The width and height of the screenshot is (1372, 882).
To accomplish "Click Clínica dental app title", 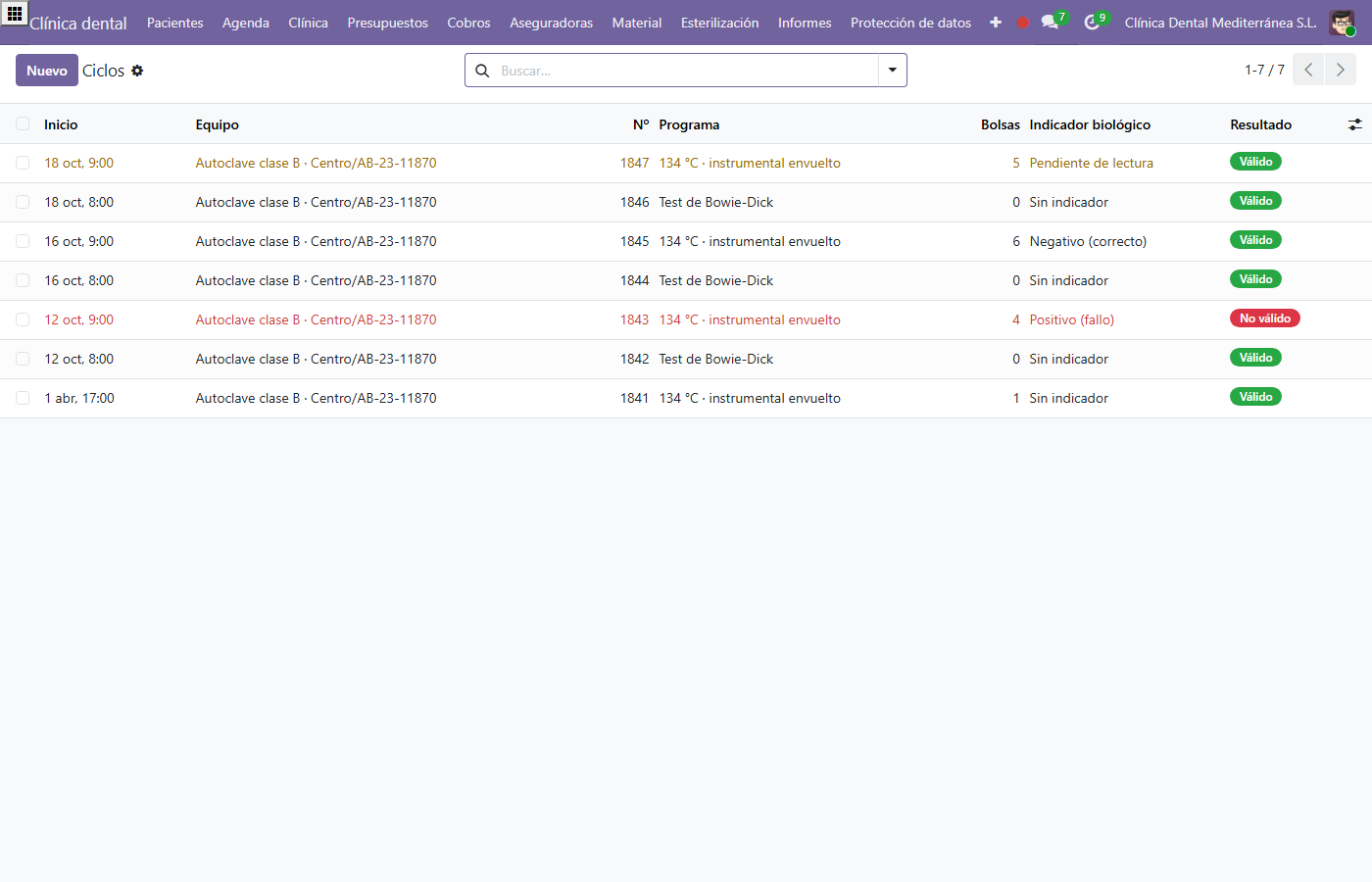I will pyautogui.click(x=78, y=24).
